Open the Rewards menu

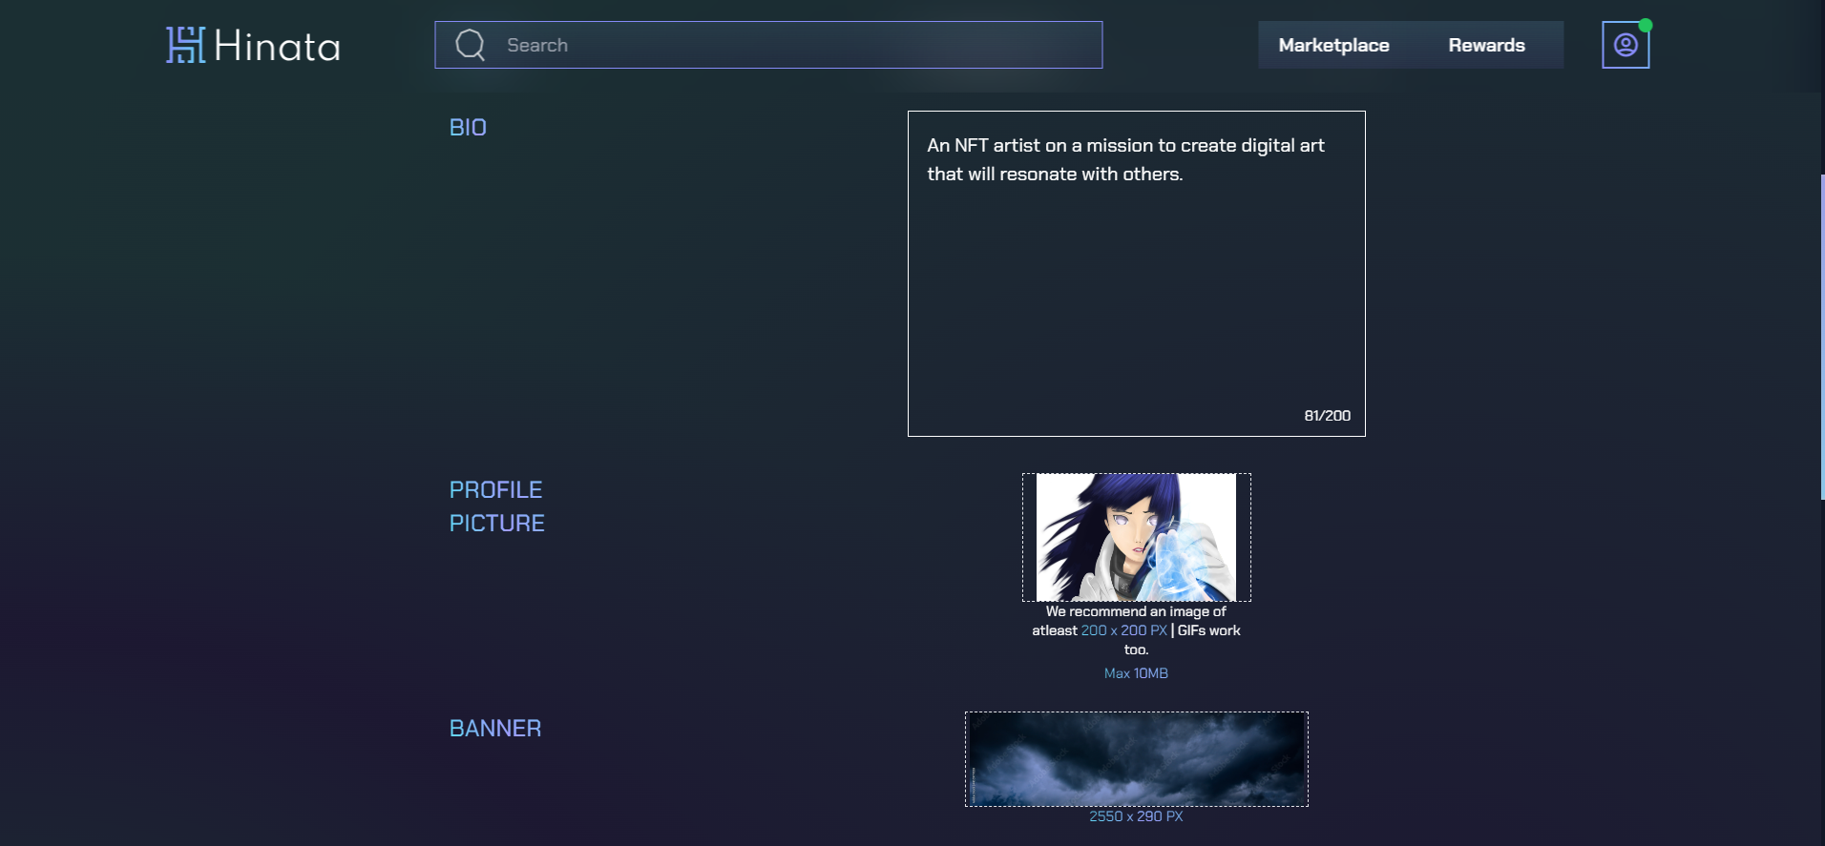click(x=1486, y=45)
